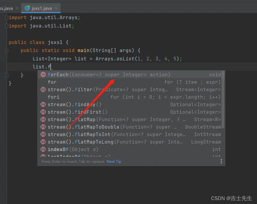
Task: Click method icon beside flatMapToInt
Action: click(43, 134)
